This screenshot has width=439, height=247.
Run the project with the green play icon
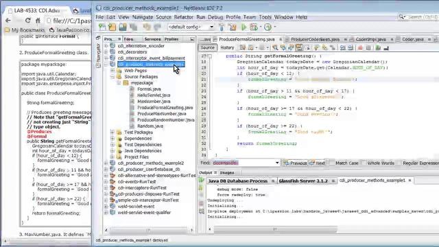point(244,27)
